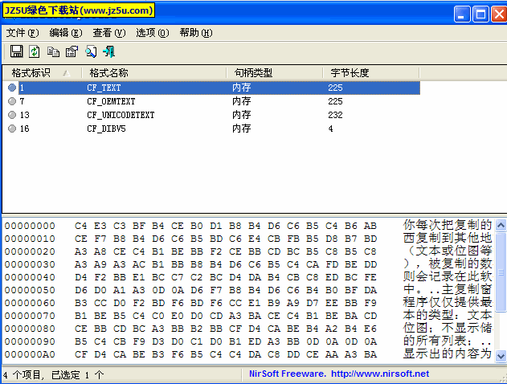This screenshot has width=507, height=384.
Task: Click the hex pane scrollbar thumb
Action: point(501,272)
